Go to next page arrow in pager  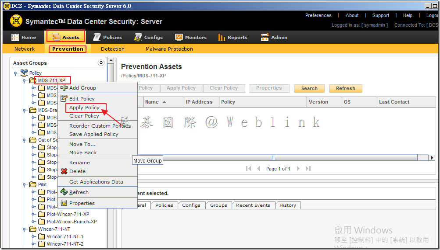(298, 169)
